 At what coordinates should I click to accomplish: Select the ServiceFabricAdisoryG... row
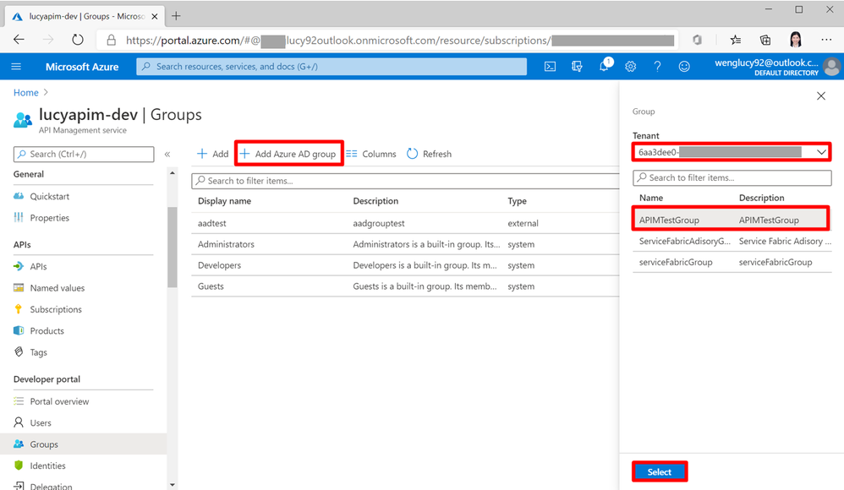[732, 241]
